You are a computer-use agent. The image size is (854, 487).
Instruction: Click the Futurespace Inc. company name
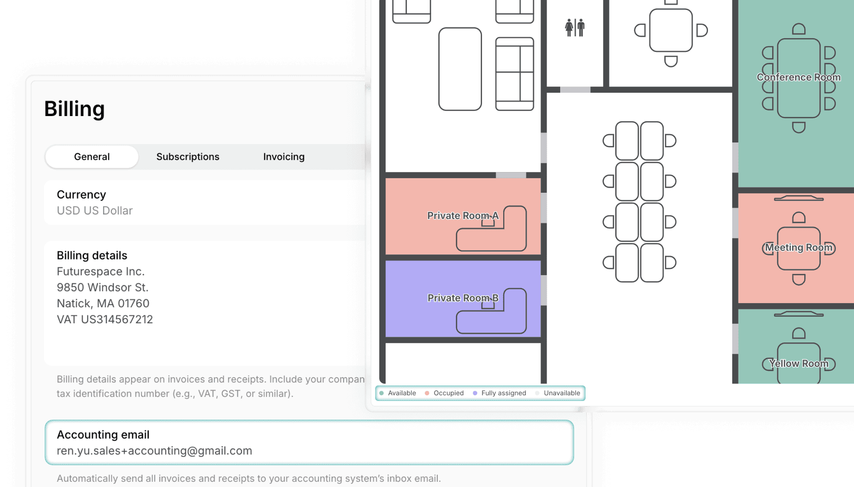[101, 271]
